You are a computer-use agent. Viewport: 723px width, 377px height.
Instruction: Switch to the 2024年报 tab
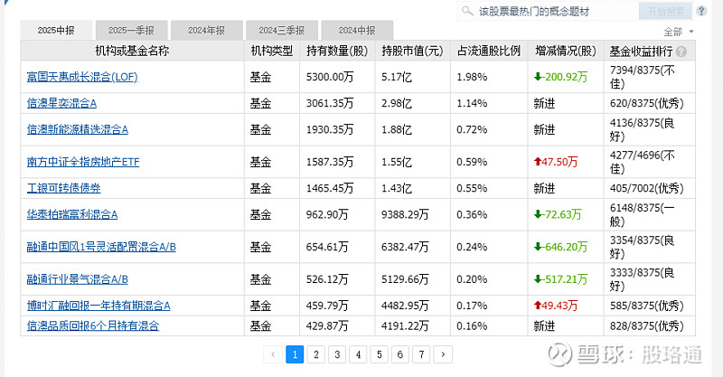(207, 31)
